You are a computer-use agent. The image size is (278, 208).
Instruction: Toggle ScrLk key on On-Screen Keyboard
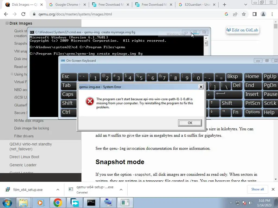click(x=270, y=104)
